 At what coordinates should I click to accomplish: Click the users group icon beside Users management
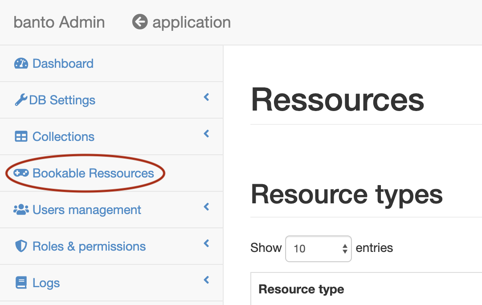pyautogui.click(x=21, y=209)
